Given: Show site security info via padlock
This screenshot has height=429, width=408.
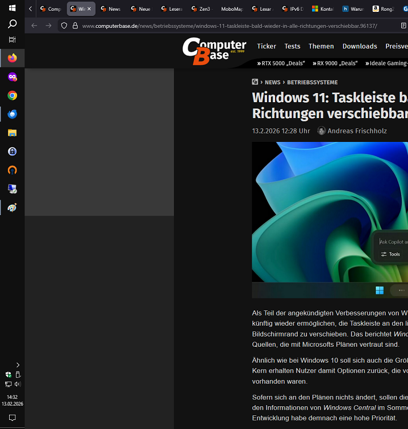Looking at the screenshot, I should point(75,26).
